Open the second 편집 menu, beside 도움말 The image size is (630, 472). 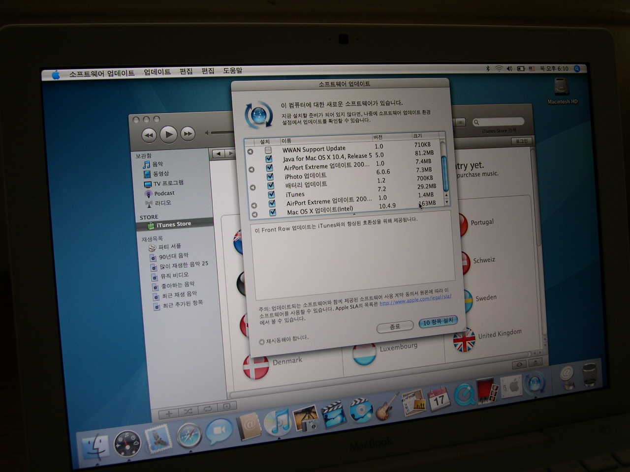point(208,71)
